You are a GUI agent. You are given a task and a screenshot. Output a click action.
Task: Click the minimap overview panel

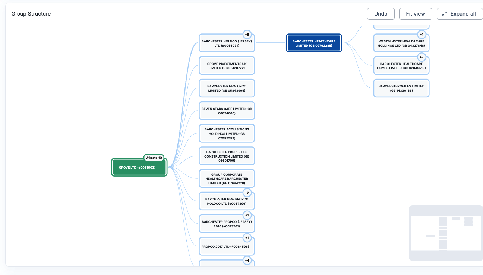click(x=446, y=233)
